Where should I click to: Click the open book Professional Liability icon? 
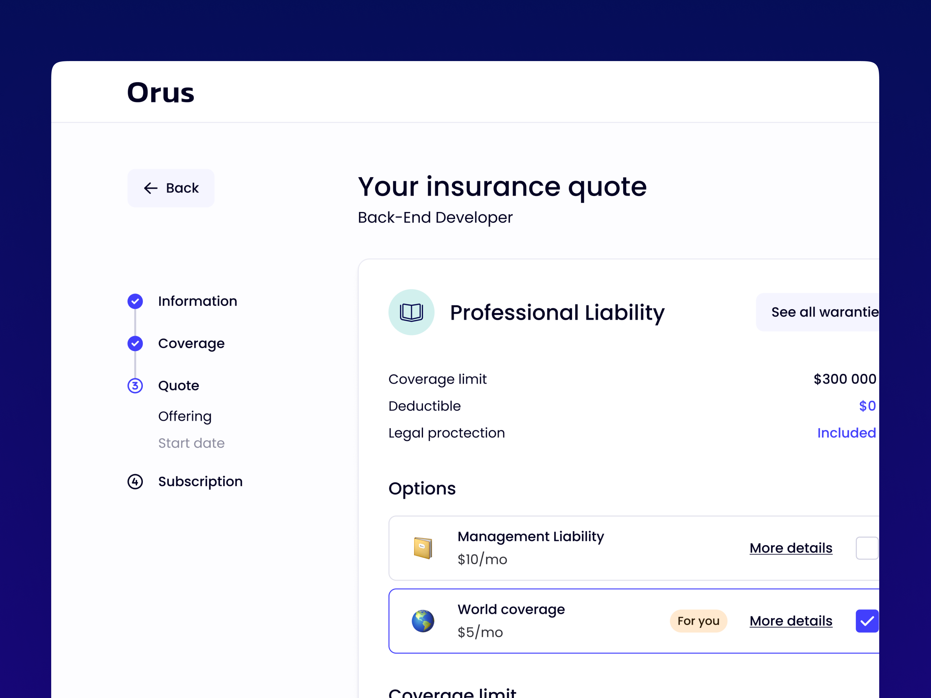411,312
